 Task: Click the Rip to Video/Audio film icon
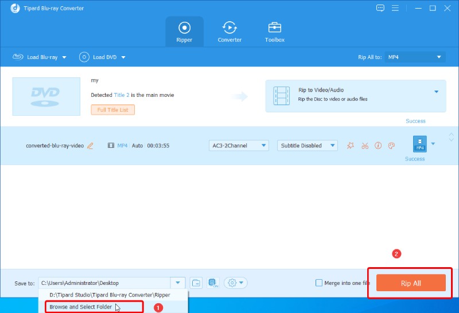tap(281, 96)
